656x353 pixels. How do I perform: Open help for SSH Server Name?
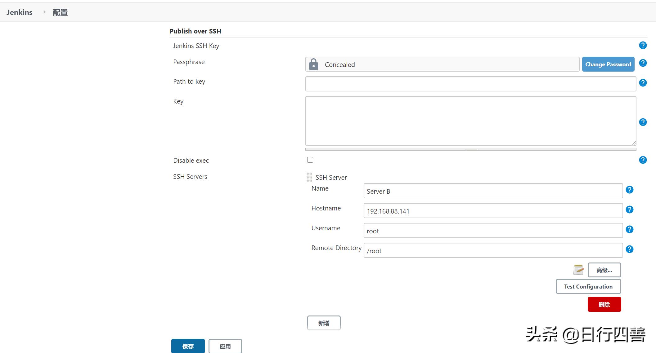click(x=629, y=190)
